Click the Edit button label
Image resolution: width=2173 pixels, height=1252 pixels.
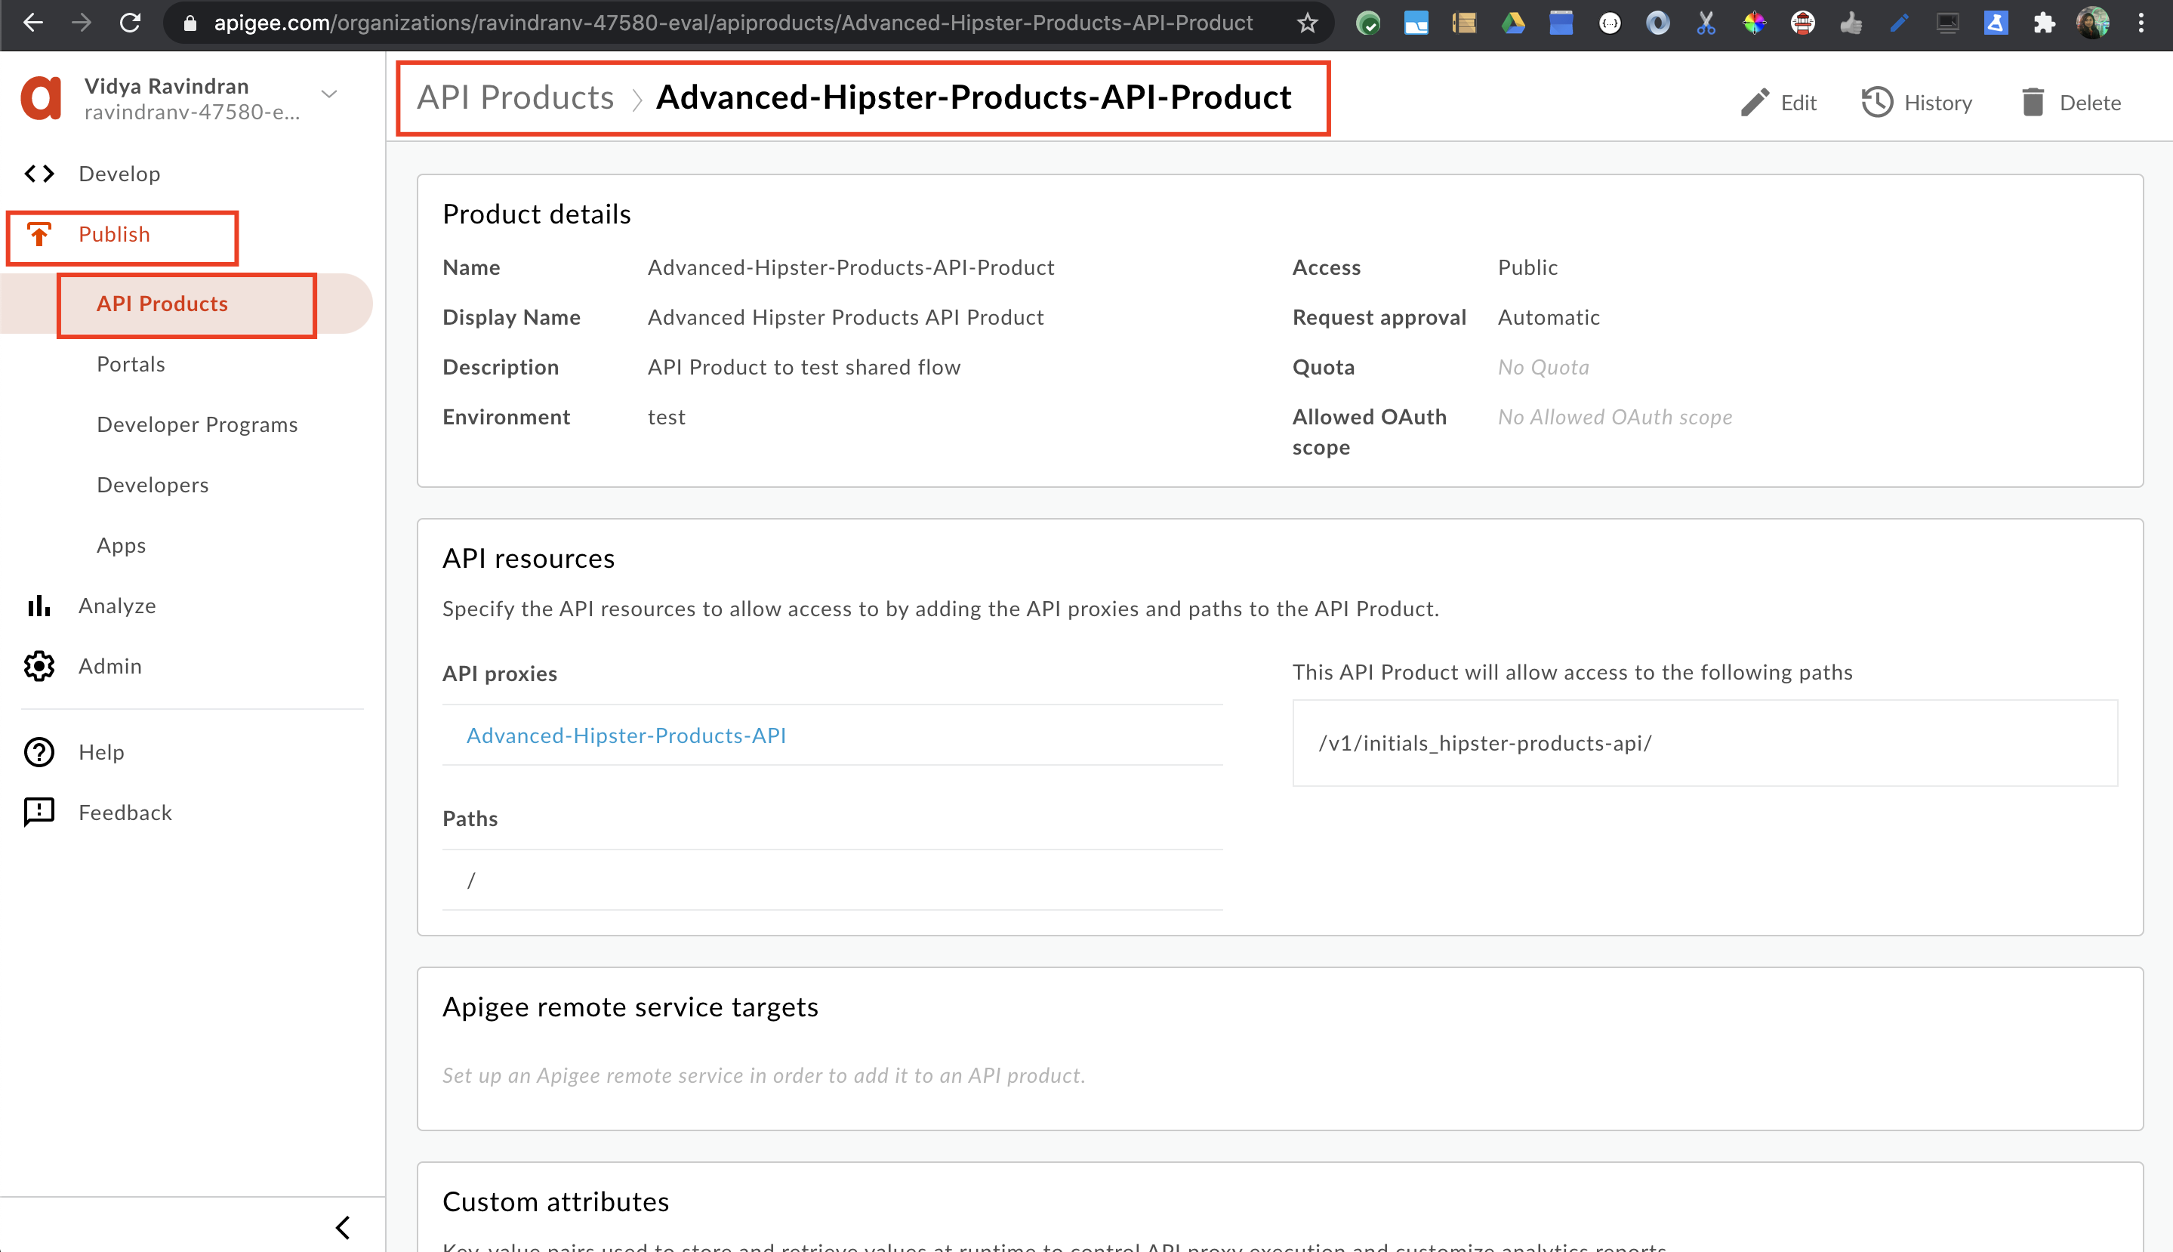pyautogui.click(x=1799, y=103)
